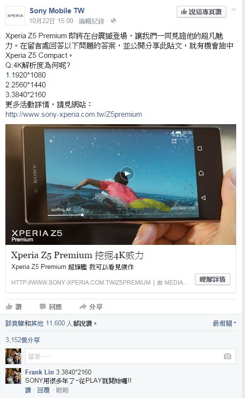Open the 10月22日 15:00 post timestamp

51,21
